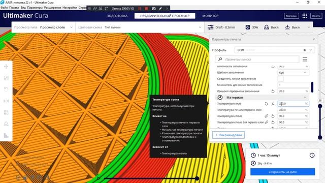Collapse the Material section
325x183 pixels.
pos(305,97)
